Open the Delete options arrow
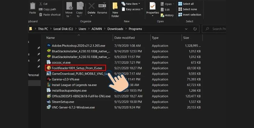This screenshot has width=254, height=128. coord(92,16)
